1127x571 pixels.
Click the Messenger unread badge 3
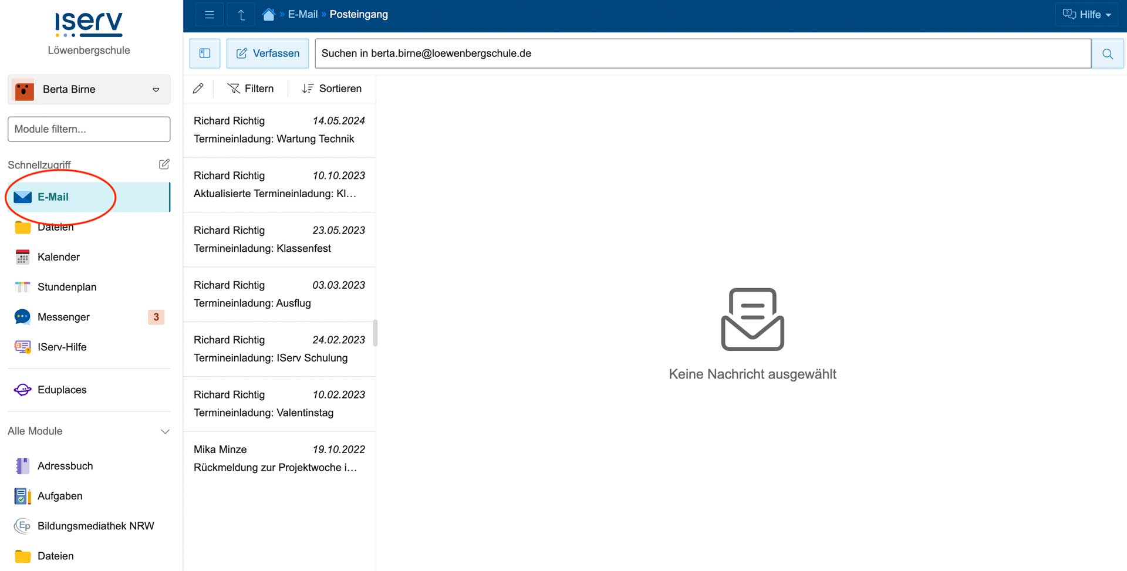point(156,317)
